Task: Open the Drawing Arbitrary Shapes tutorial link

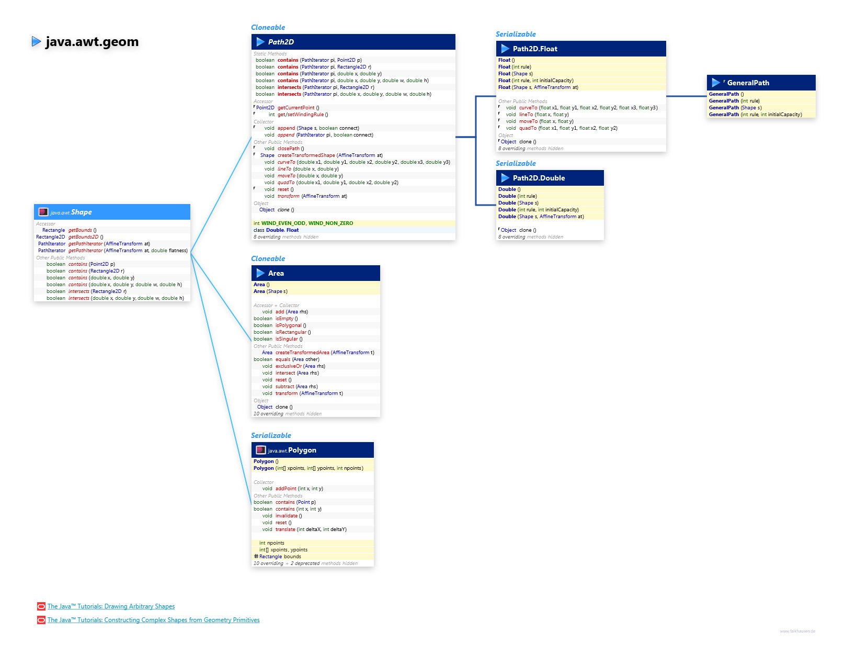Action: (111, 606)
